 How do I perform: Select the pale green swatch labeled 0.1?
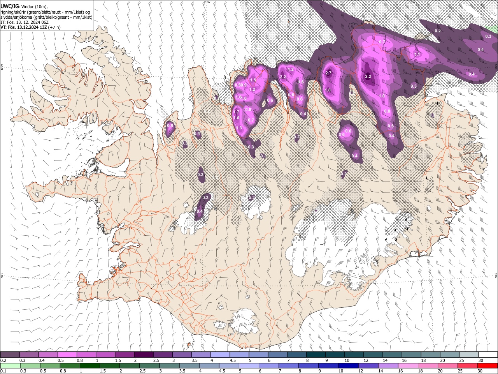pyautogui.click(x=10, y=365)
